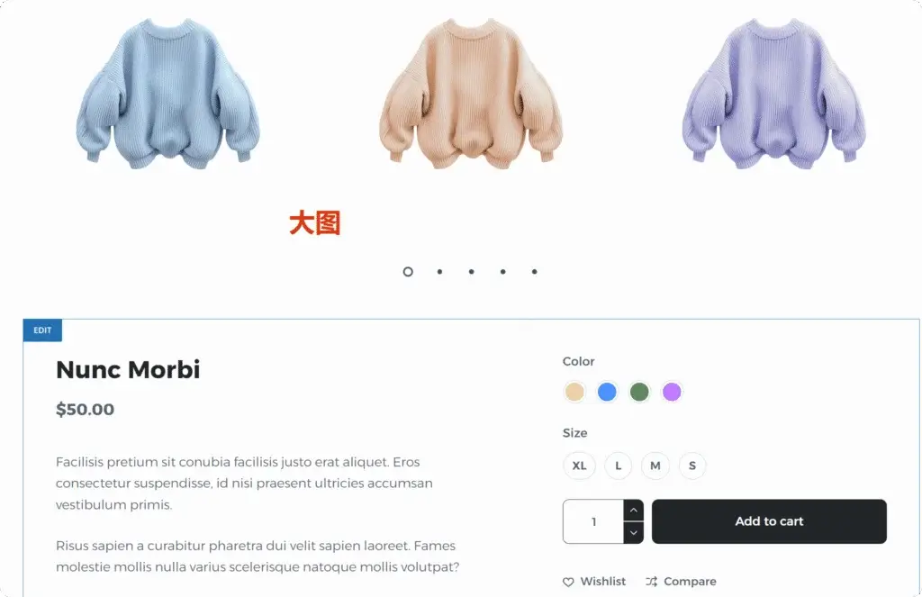Pick size M option

click(x=655, y=466)
